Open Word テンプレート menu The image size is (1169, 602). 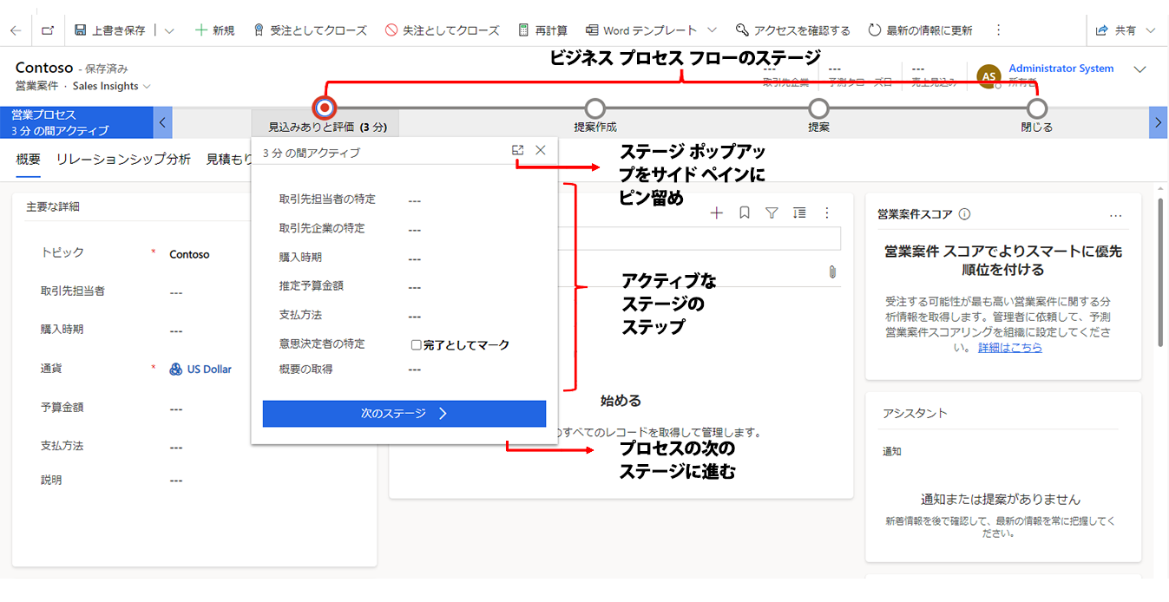(x=643, y=30)
